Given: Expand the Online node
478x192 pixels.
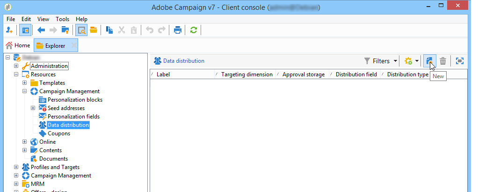Looking at the screenshot, I should (25, 142).
